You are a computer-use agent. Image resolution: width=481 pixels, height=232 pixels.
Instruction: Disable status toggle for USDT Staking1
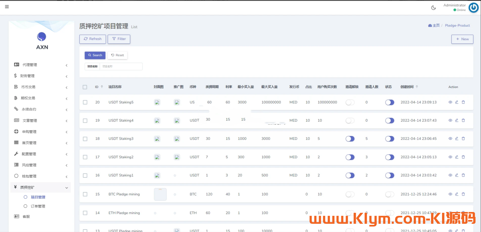(390, 175)
